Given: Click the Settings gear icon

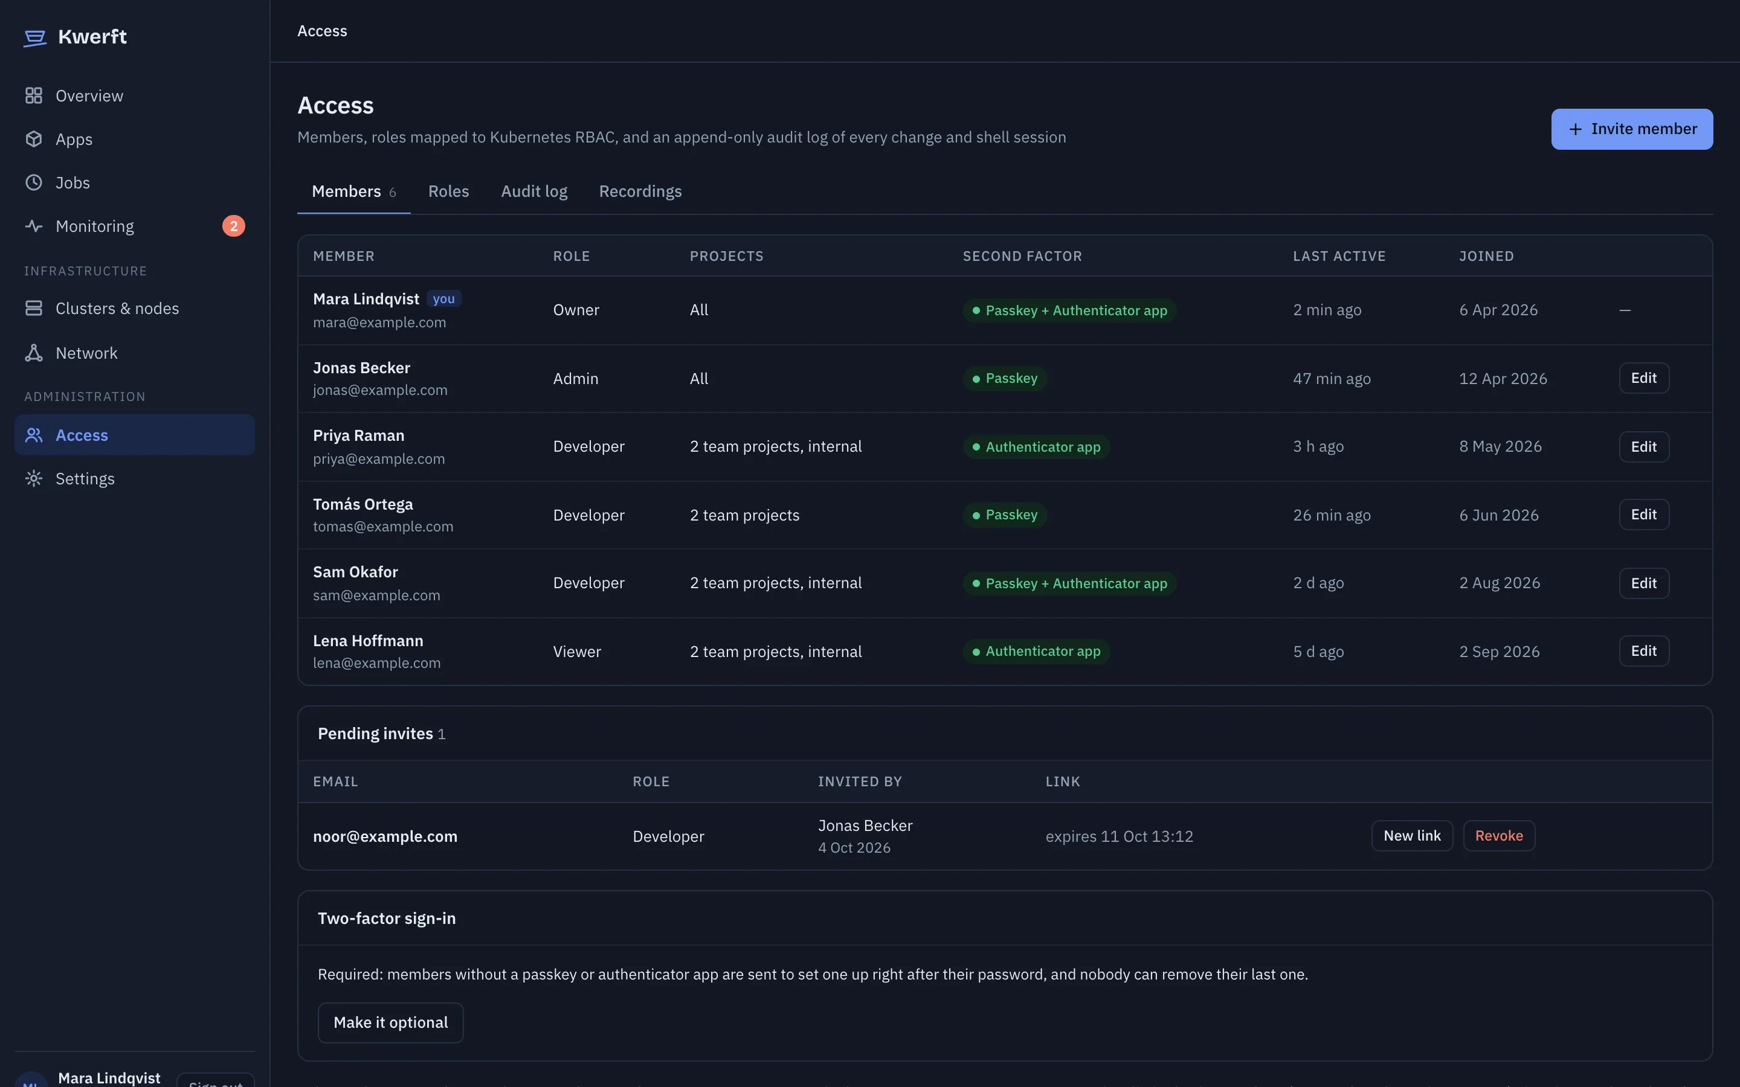Looking at the screenshot, I should (34, 479).
